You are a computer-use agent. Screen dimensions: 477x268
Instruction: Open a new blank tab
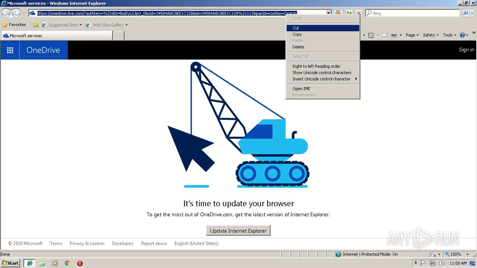(119, 36)
